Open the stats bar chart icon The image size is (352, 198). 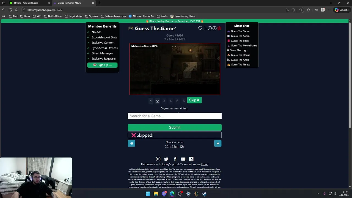click(x=205, y=28)
